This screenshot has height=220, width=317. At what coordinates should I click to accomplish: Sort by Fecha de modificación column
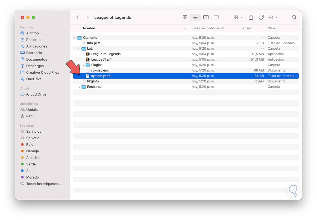(208, 28)
